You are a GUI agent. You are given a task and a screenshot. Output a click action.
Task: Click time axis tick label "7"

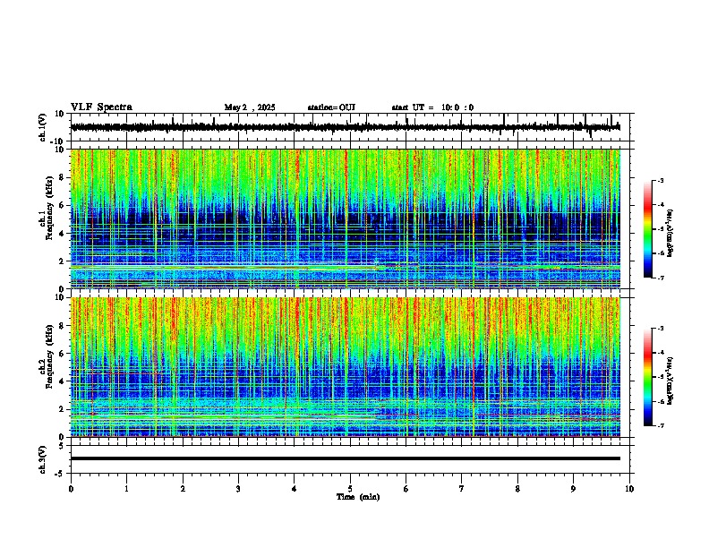[462, 489]
